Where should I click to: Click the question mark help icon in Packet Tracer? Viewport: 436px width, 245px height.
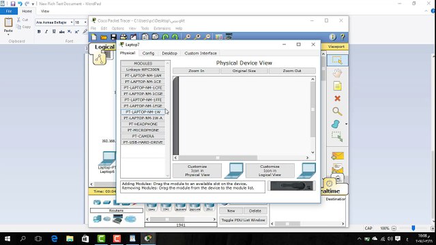(343, 37)
